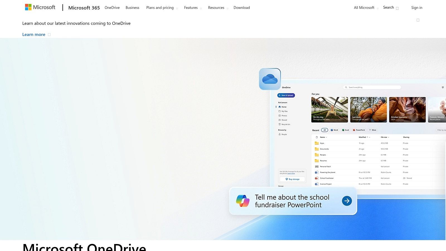Click the Search everything field
The width and height of the screenshot is (446, 251).
[372, 87]
